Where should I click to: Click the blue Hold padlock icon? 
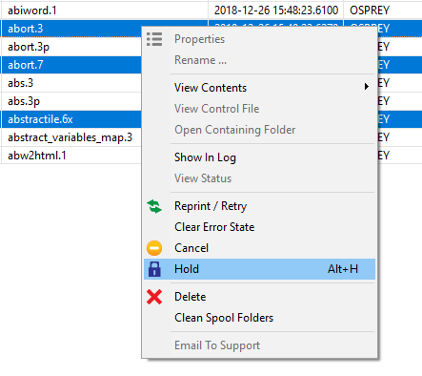[x=154, y=269]
